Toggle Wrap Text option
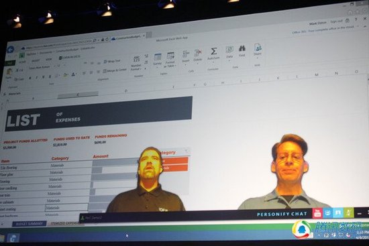The width and height of the screenshot is (369, 246). (x=112, y=62)
